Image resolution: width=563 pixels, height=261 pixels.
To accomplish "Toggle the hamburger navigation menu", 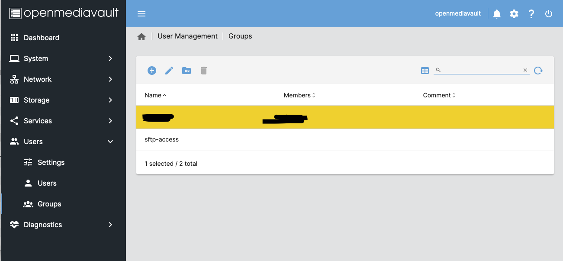I will click(142, 14).
